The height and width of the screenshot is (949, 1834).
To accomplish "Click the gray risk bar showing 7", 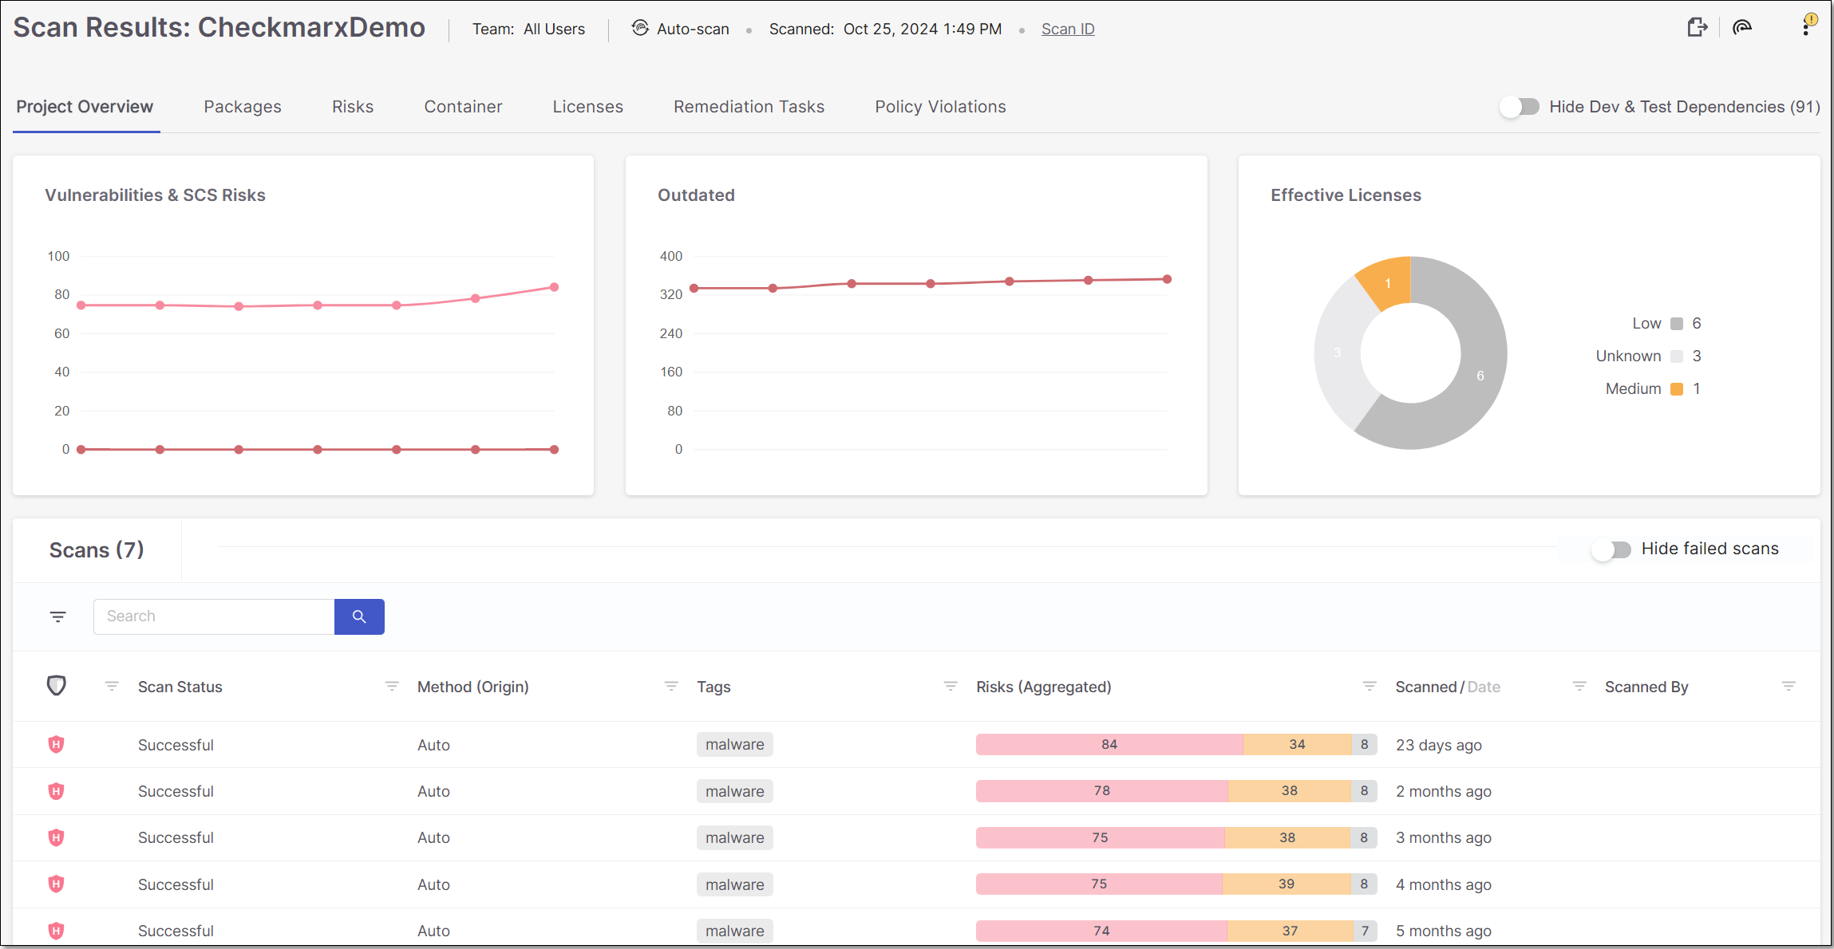I will tap(1366, 931).
